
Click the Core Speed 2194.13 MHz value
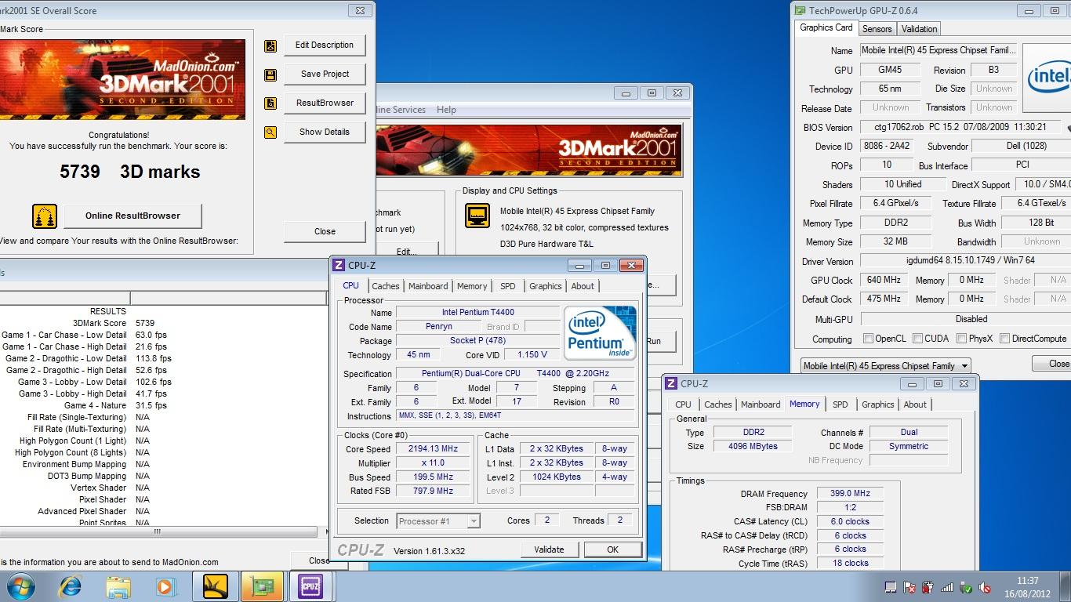click(x=433, y=449)
